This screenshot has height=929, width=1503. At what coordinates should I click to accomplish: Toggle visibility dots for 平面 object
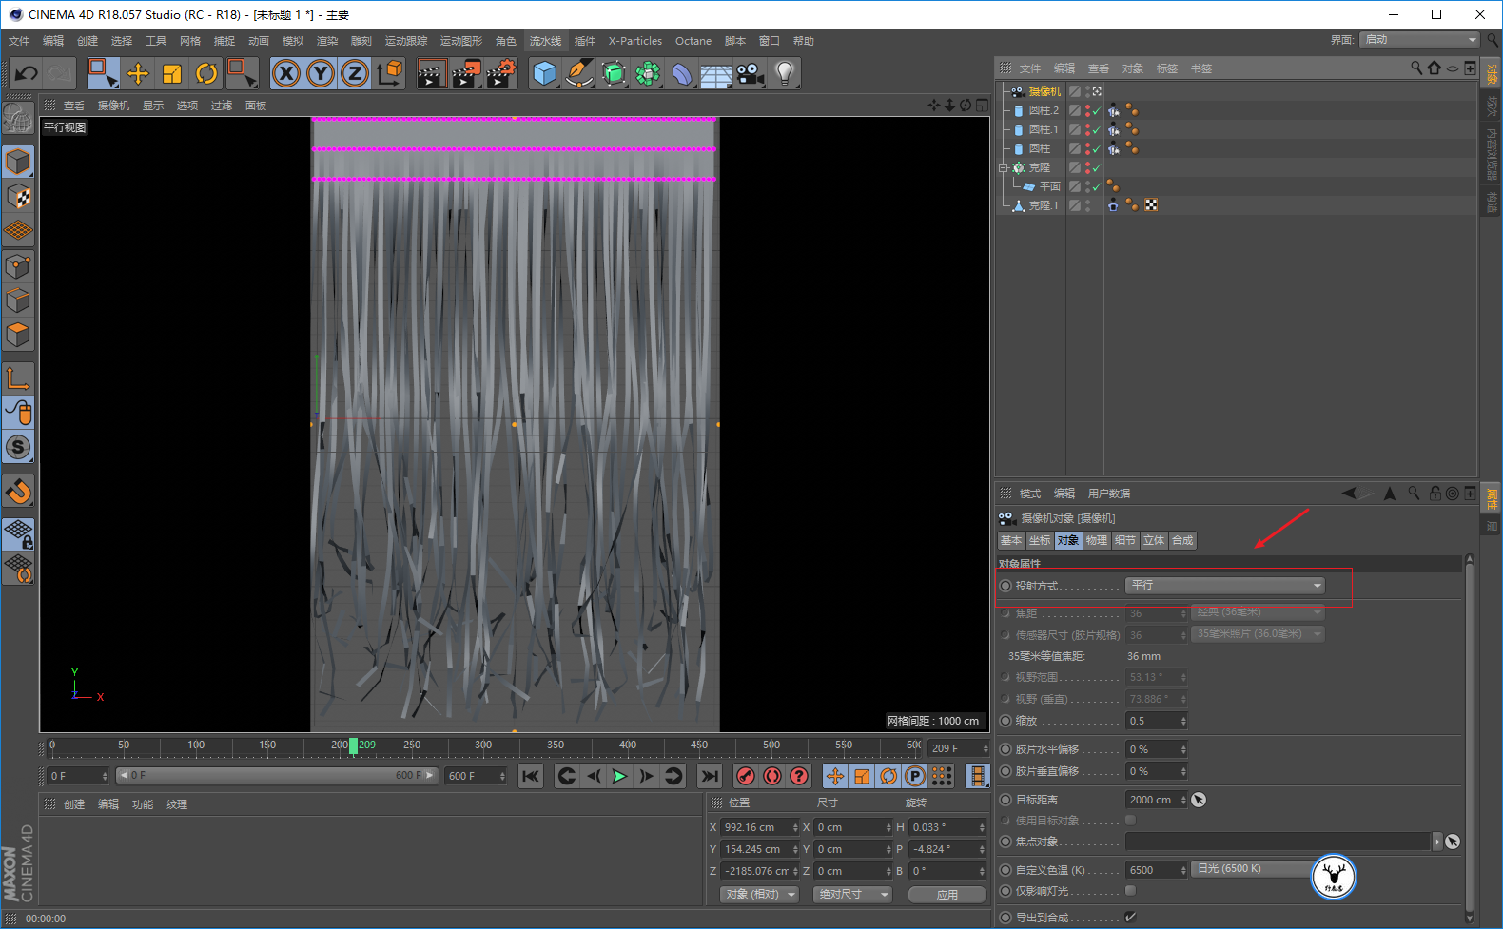pyautogui.click(x=1087, y=186)
